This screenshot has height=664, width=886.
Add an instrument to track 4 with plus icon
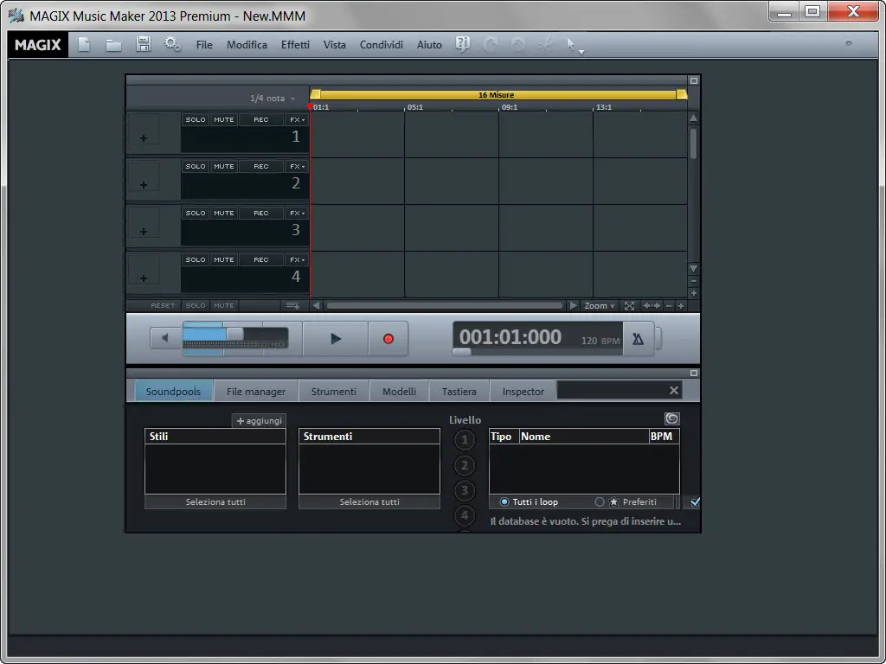pos(143,278)
